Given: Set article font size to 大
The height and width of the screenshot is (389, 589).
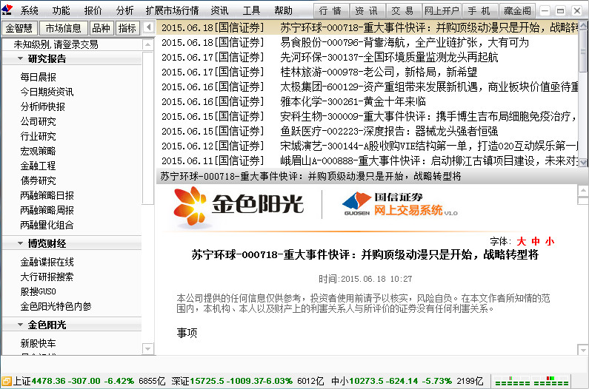Looking at the screenshot, I should coord(522,241).
